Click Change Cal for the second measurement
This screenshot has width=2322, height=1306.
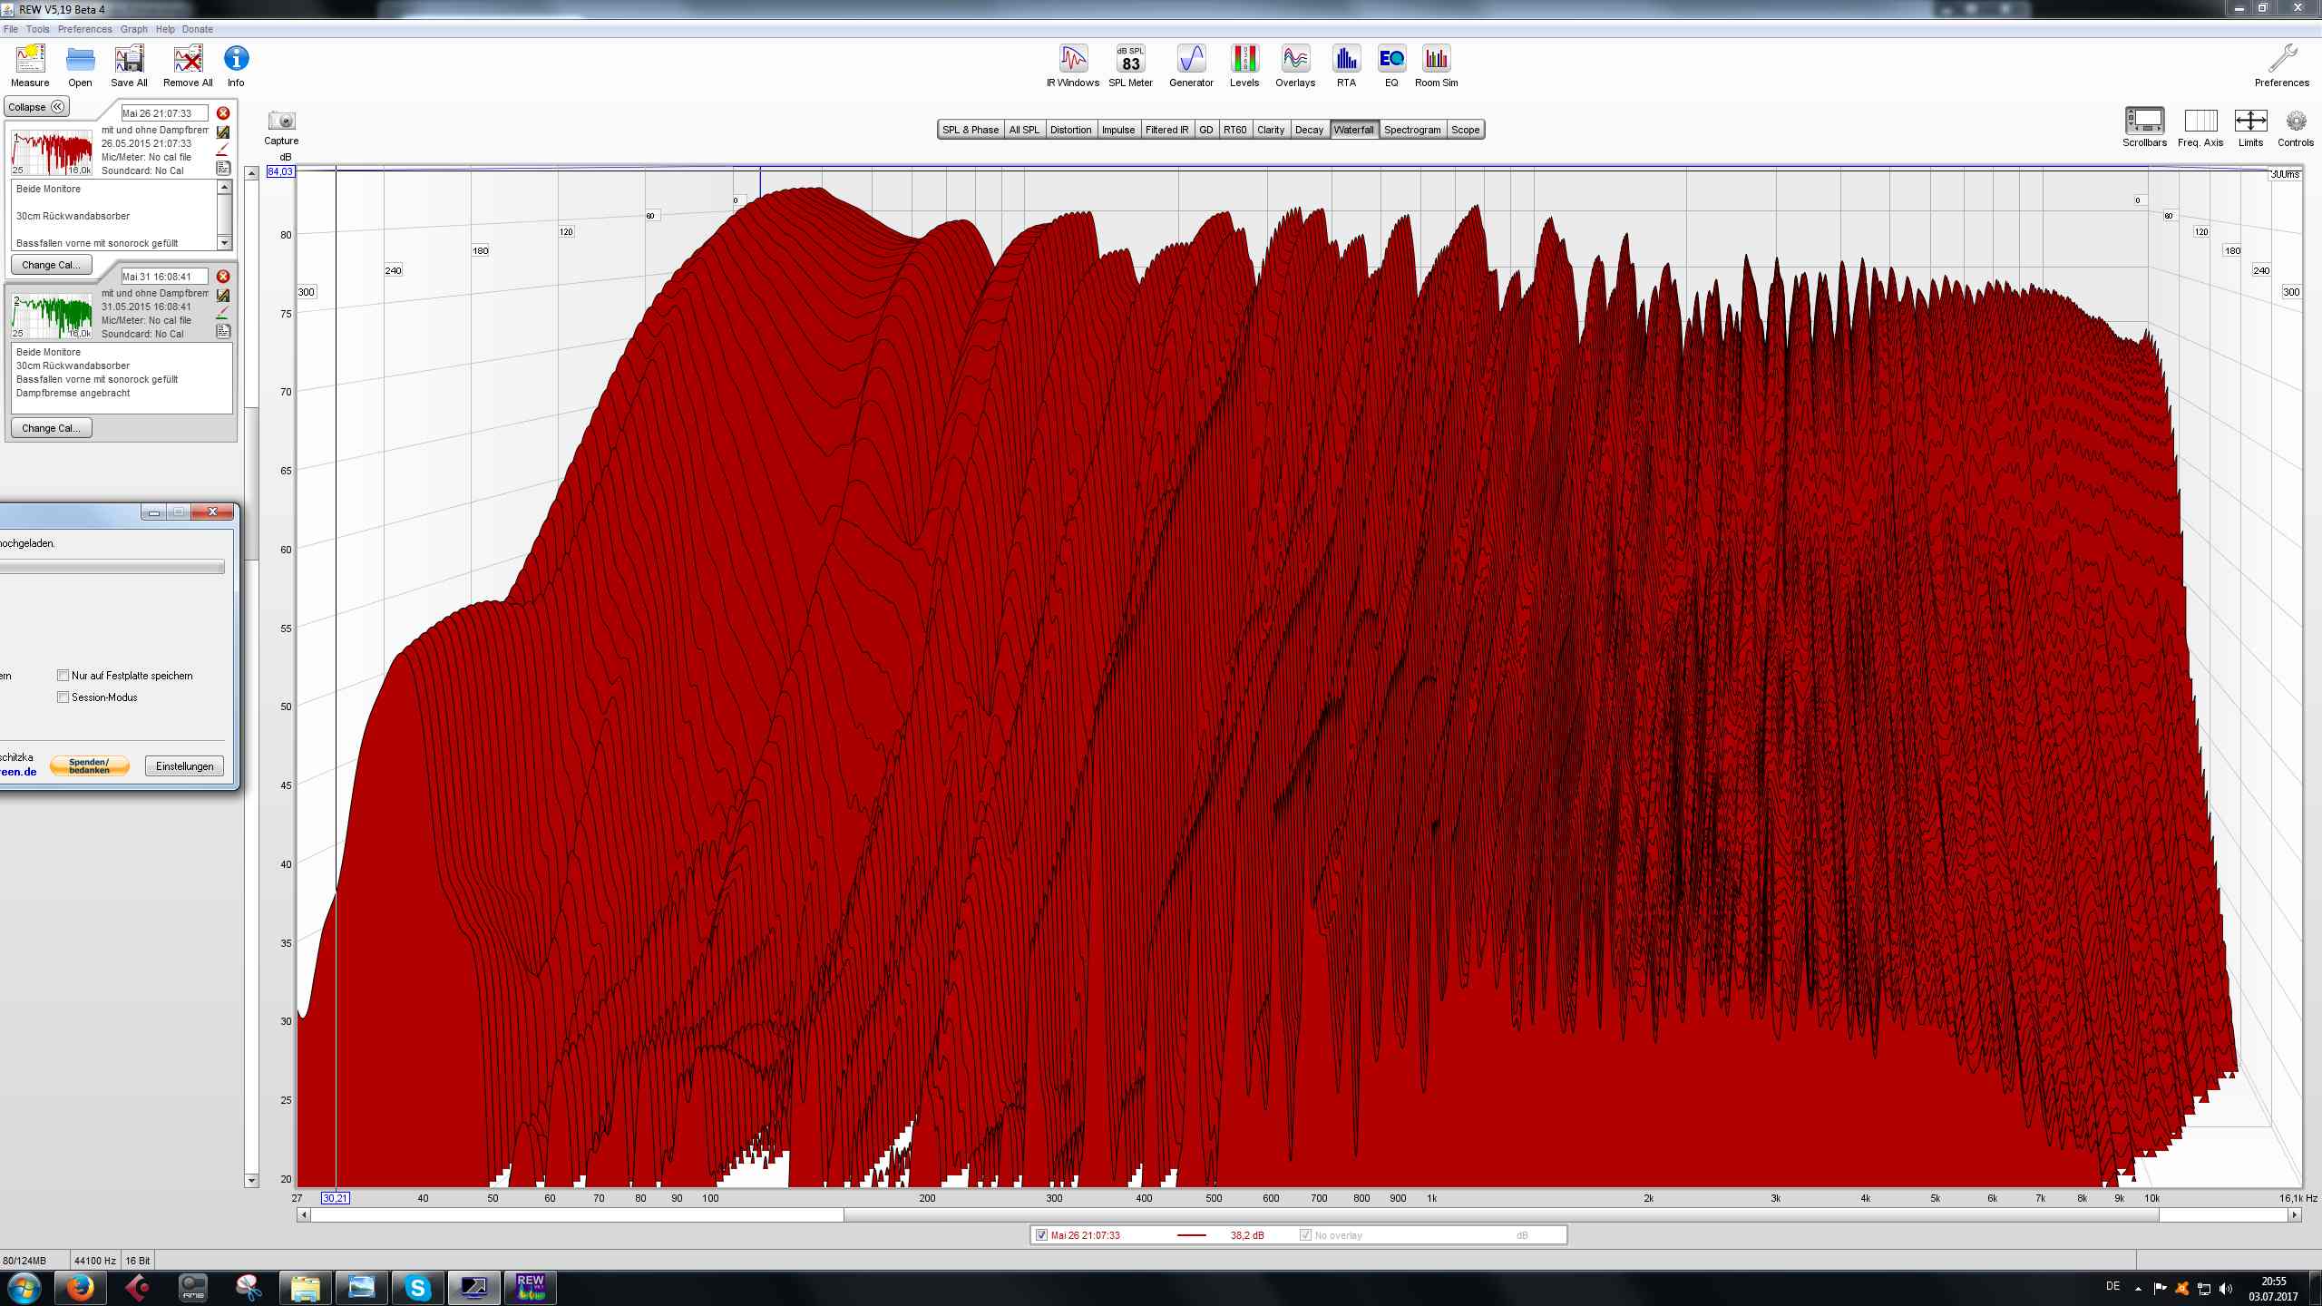pos(51,428)
